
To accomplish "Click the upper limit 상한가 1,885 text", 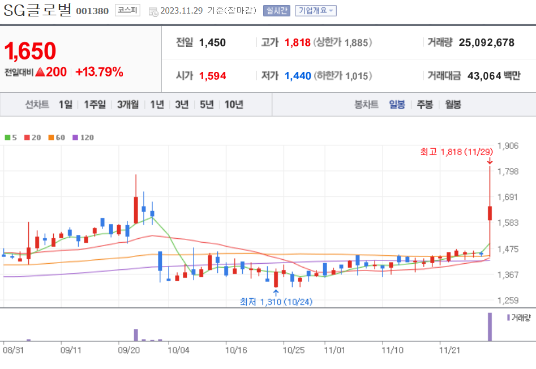I will (x=342, y=42).
